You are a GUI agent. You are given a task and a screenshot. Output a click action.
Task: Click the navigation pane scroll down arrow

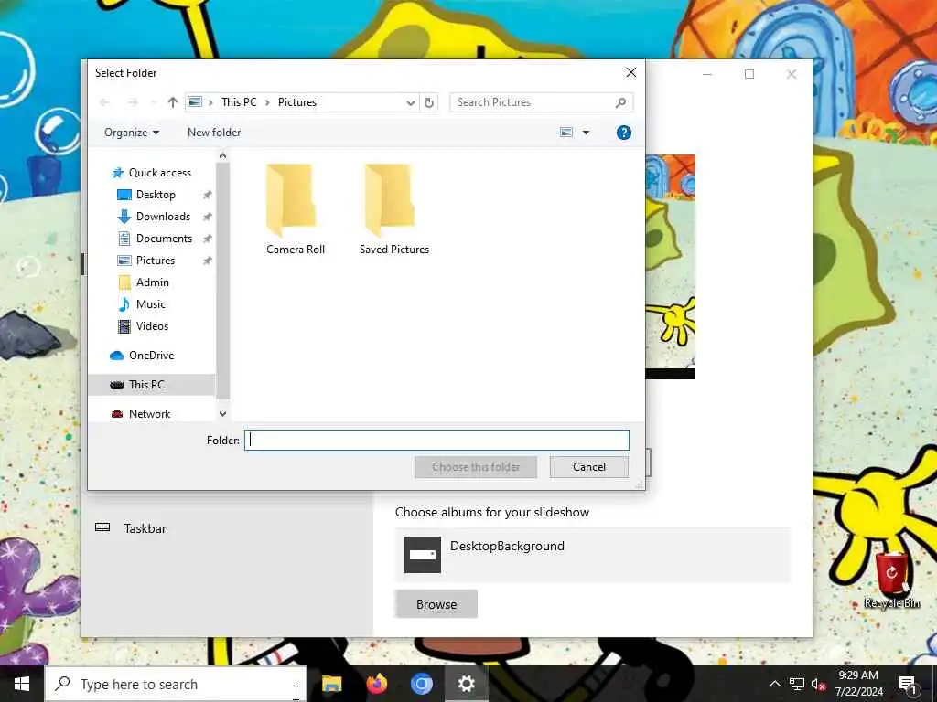click(x=223, y=414)
